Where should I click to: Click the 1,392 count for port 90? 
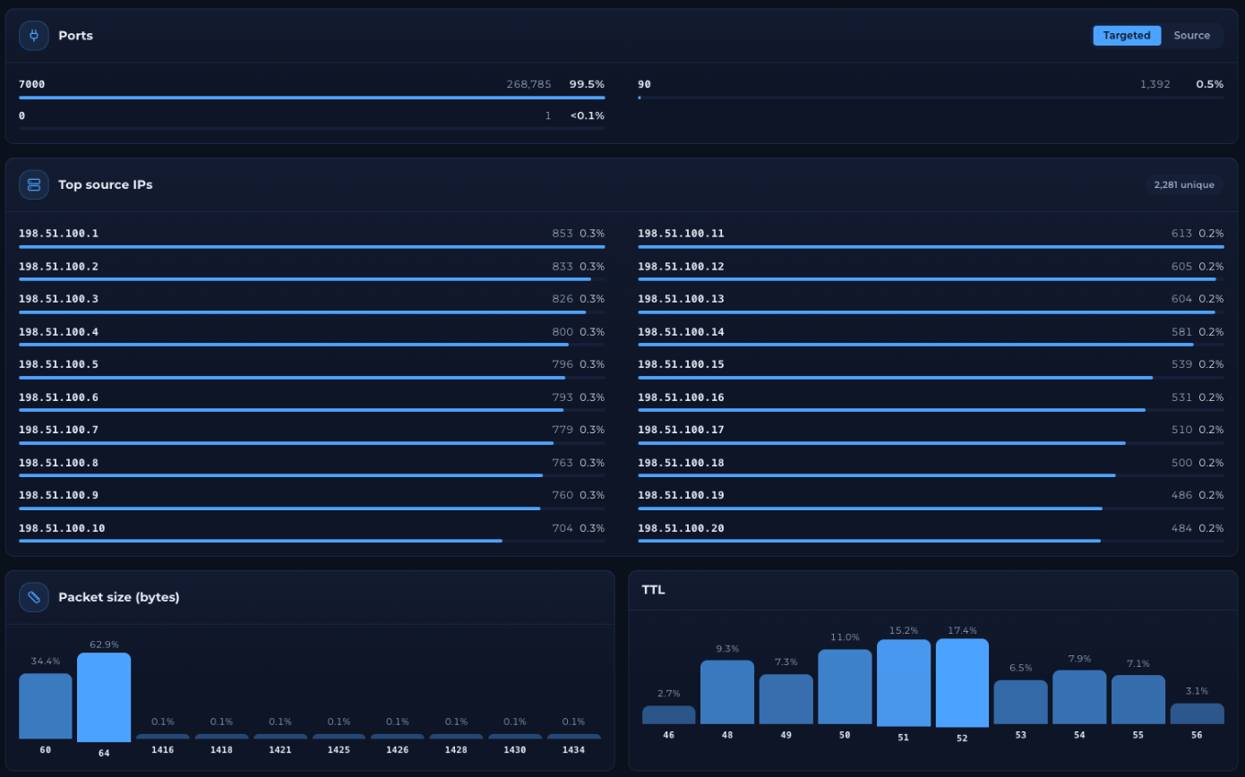coord(1155,84)
